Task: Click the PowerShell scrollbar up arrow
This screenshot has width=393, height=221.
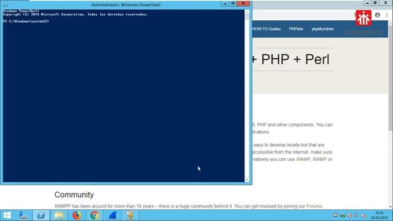Action: pyautogui.click(x=247, y=12)
